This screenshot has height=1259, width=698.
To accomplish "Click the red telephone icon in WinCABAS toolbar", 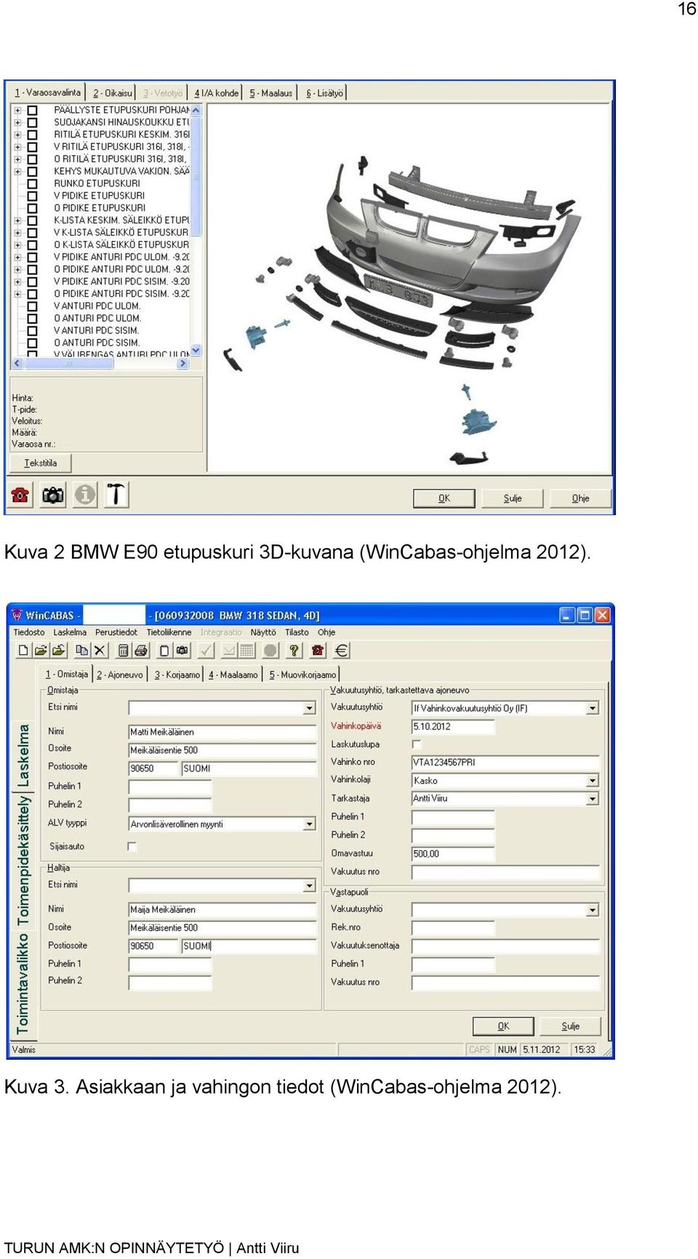I will (x=318, y=651).
